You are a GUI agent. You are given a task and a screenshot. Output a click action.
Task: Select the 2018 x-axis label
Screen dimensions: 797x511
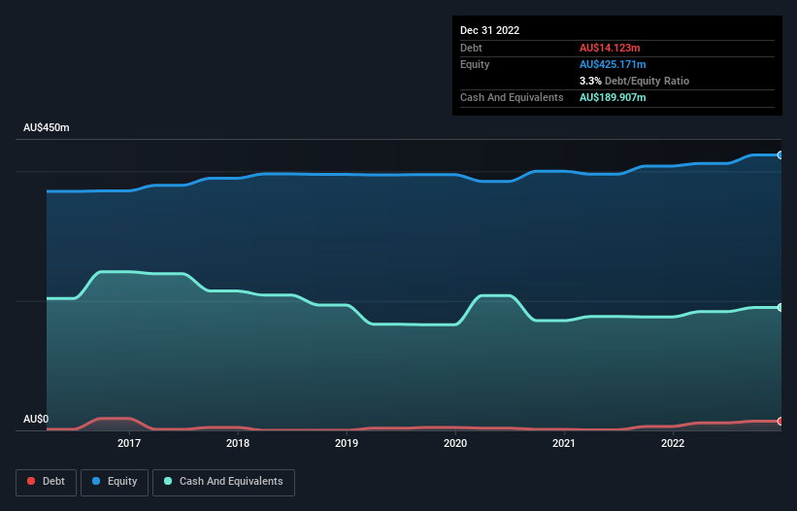click(x=238, y=443)
